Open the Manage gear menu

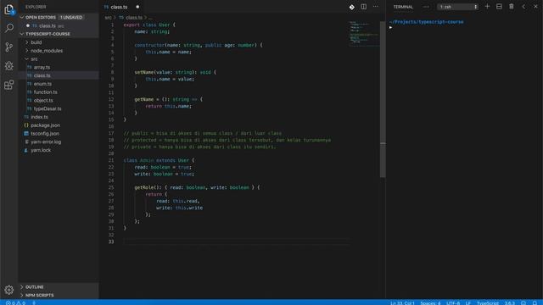9,290
